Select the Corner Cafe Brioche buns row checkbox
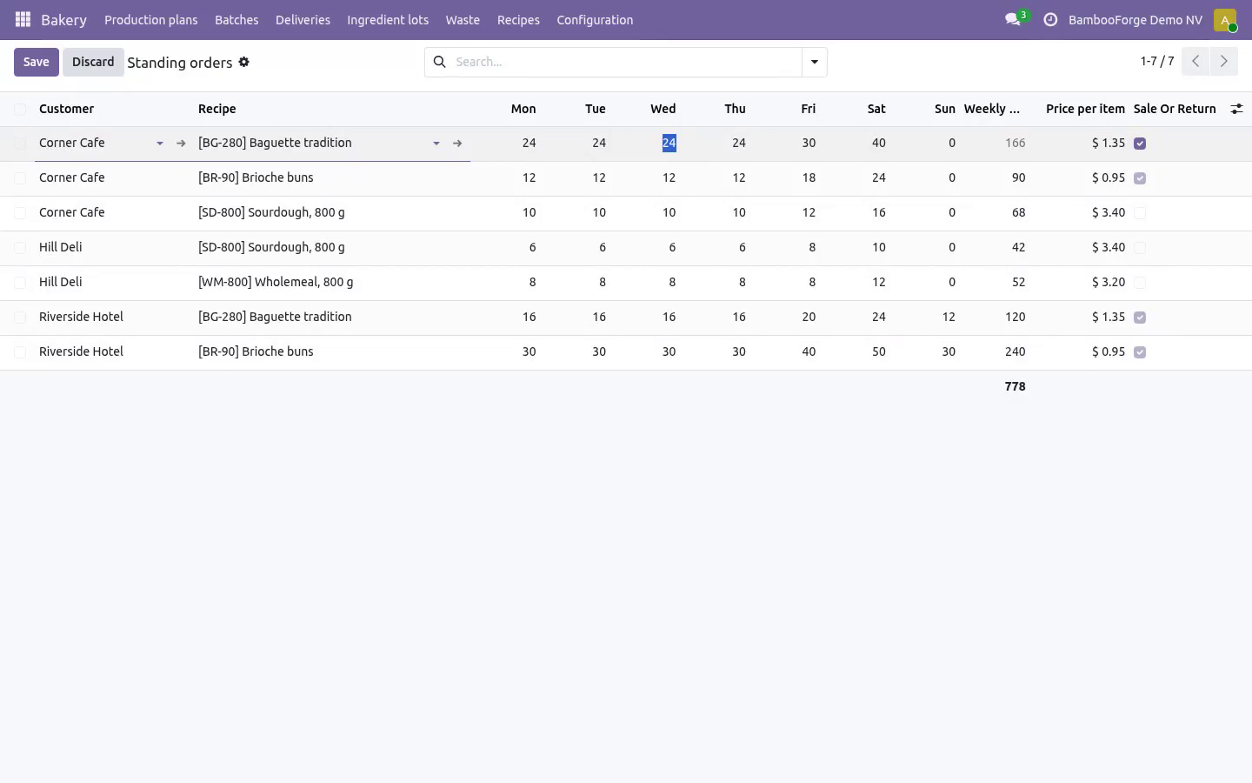Screen dimensions: 1252x783 click(20, 178)
